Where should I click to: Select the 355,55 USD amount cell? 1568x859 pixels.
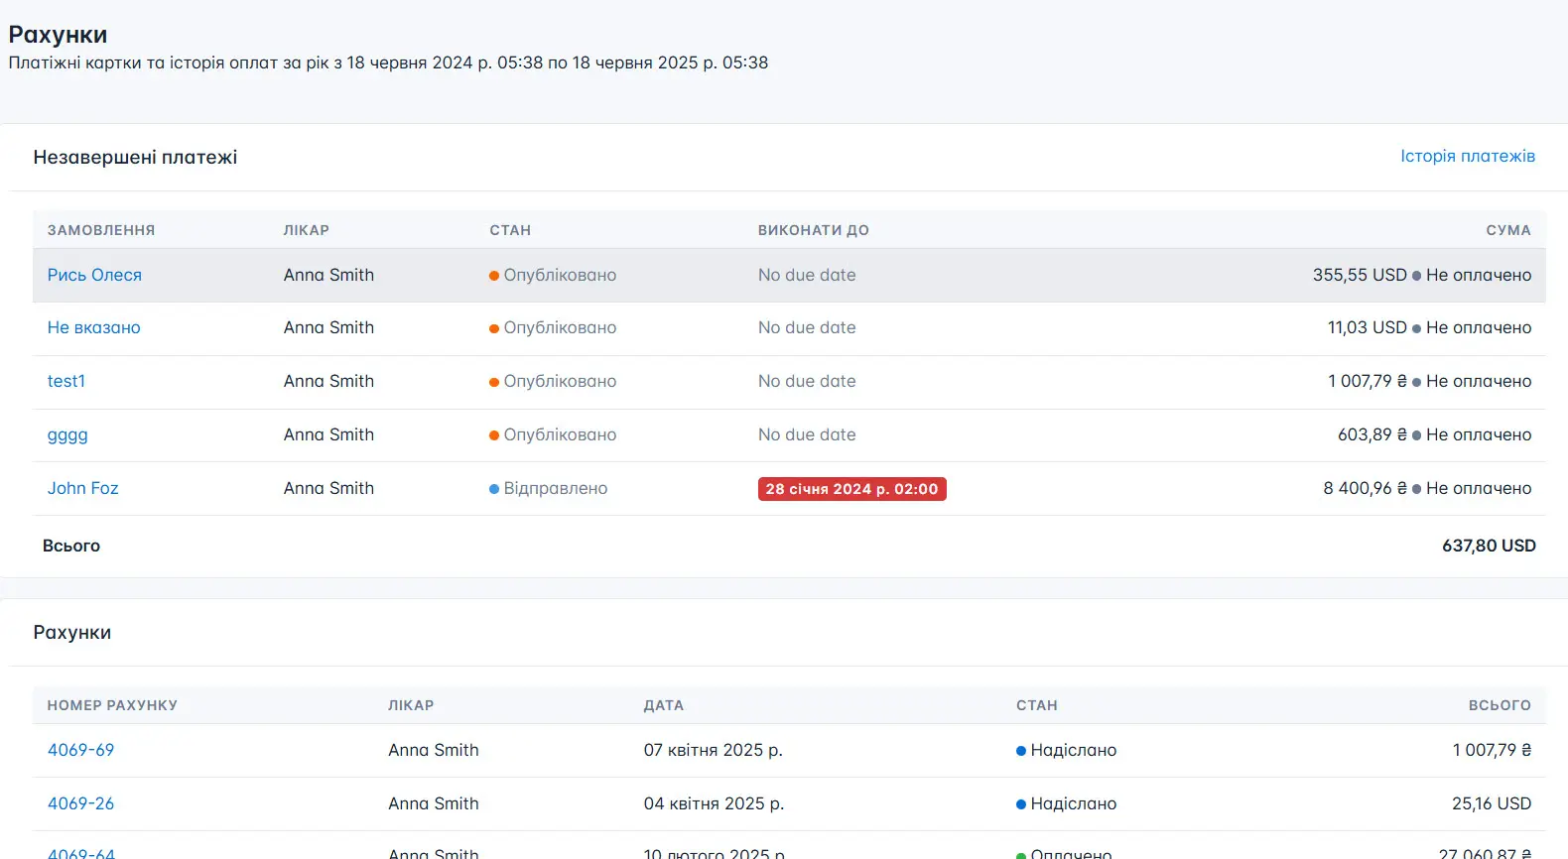(x=1360, y=275)
